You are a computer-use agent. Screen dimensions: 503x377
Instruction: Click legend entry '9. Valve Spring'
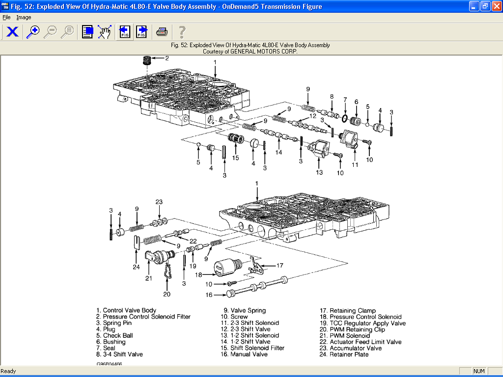[245, 310]
